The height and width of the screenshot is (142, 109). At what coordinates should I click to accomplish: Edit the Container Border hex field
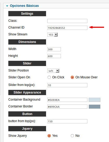(67, 107)
